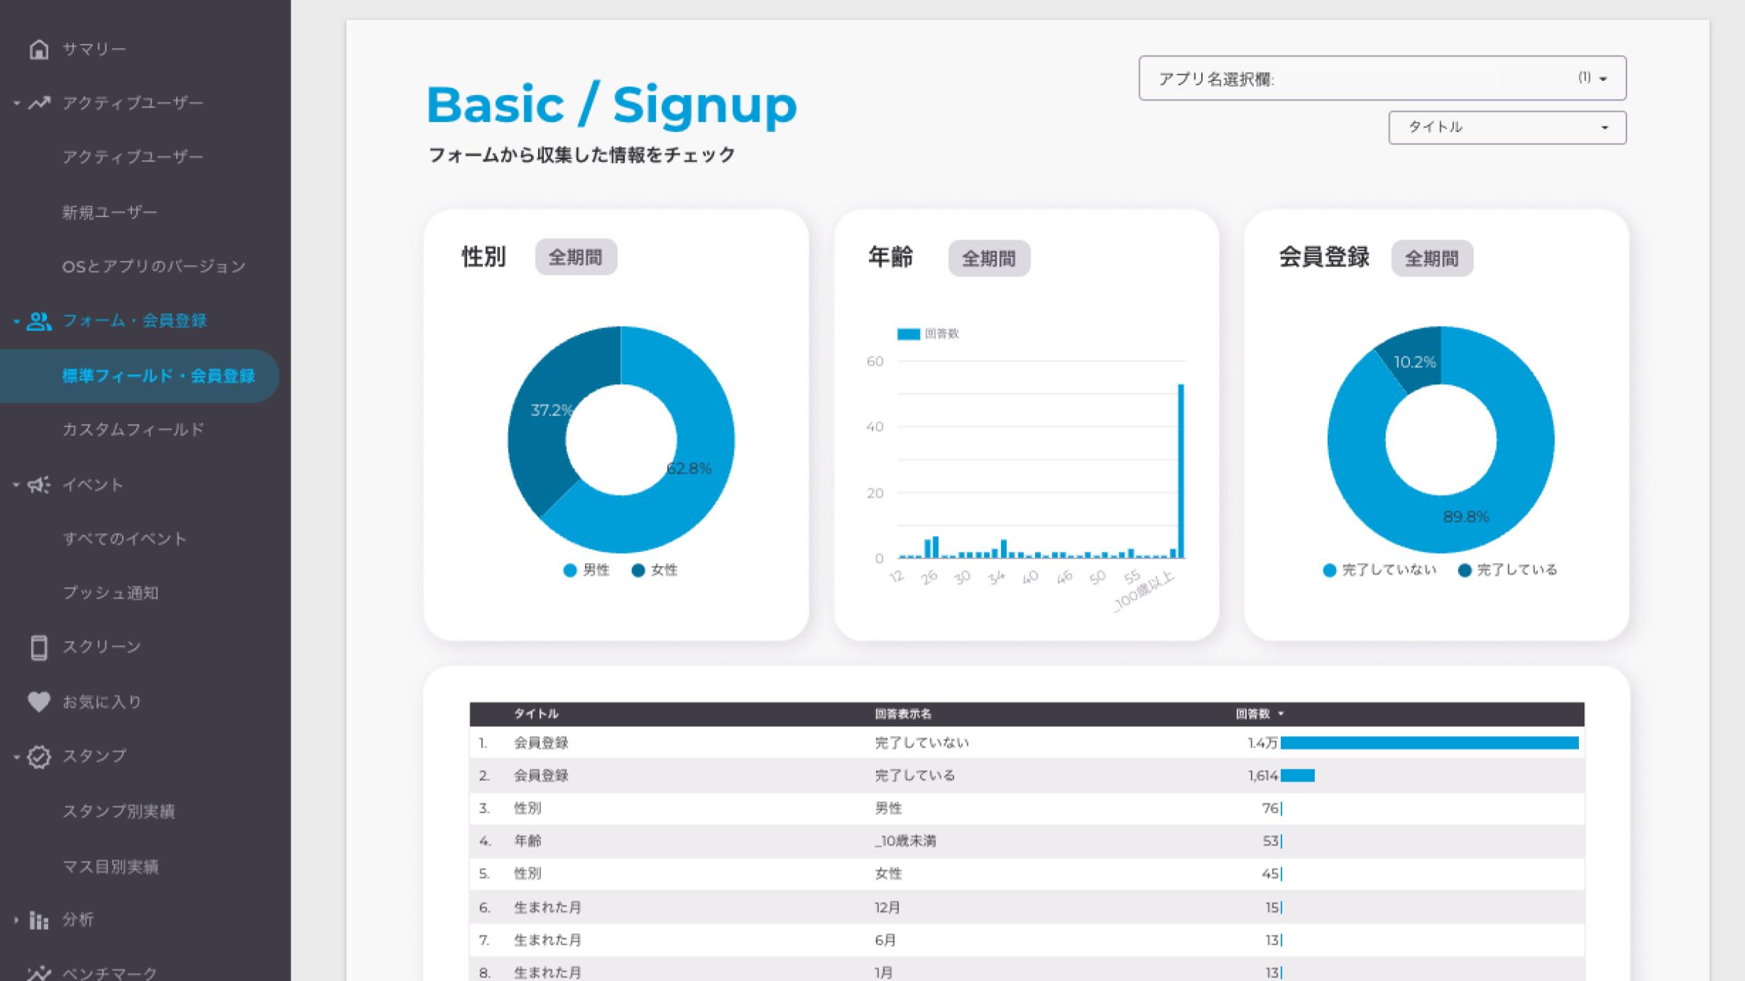Click the 回答表示名 column header

tap(903, 714)
